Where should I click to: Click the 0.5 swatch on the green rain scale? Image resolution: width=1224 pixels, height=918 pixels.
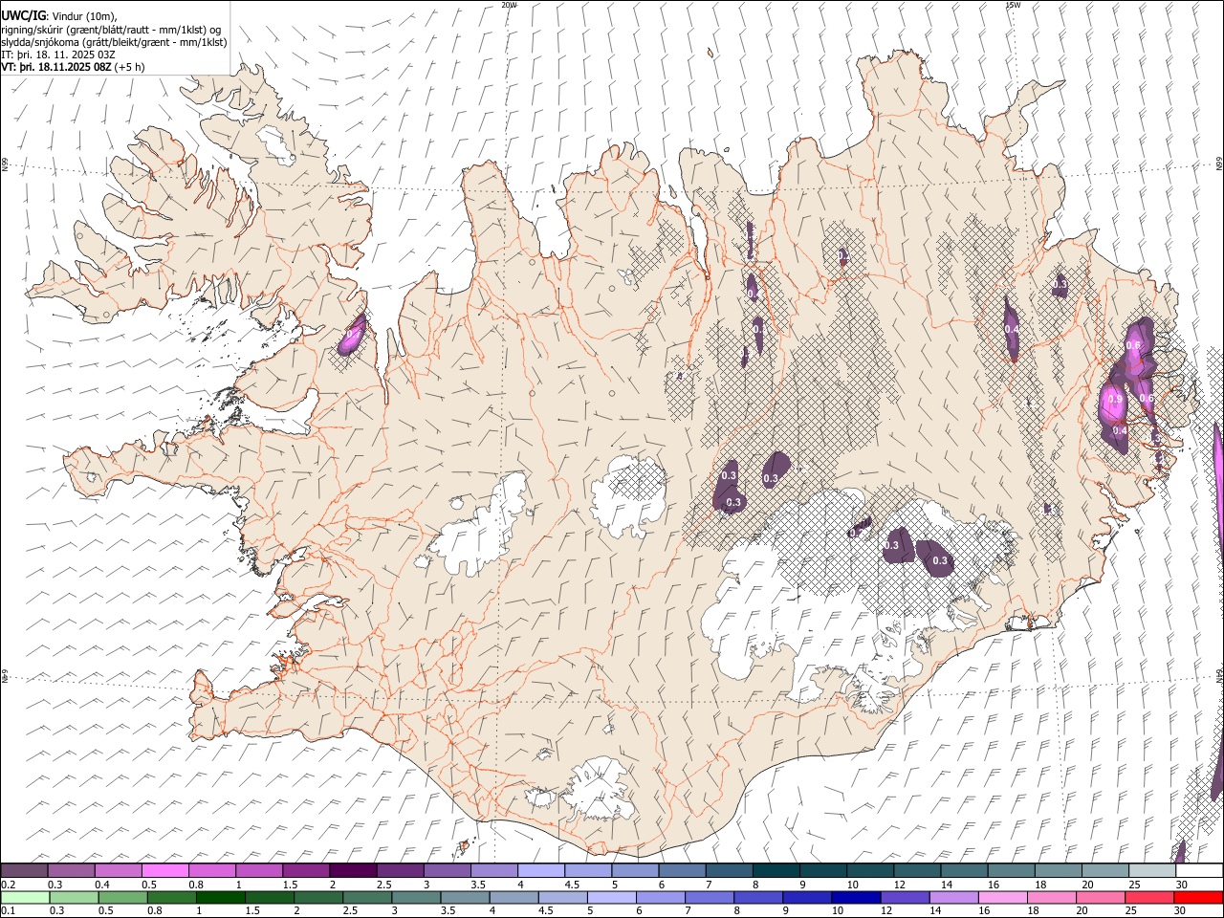coord(122,897)
